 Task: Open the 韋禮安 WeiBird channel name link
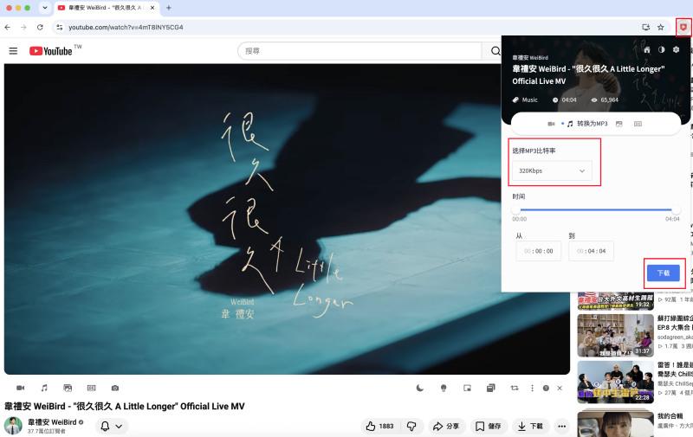[52, 422]
